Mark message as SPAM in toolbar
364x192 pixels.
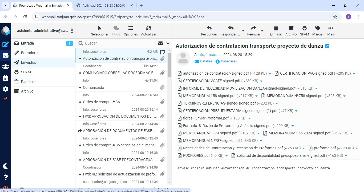coord(304,28)
